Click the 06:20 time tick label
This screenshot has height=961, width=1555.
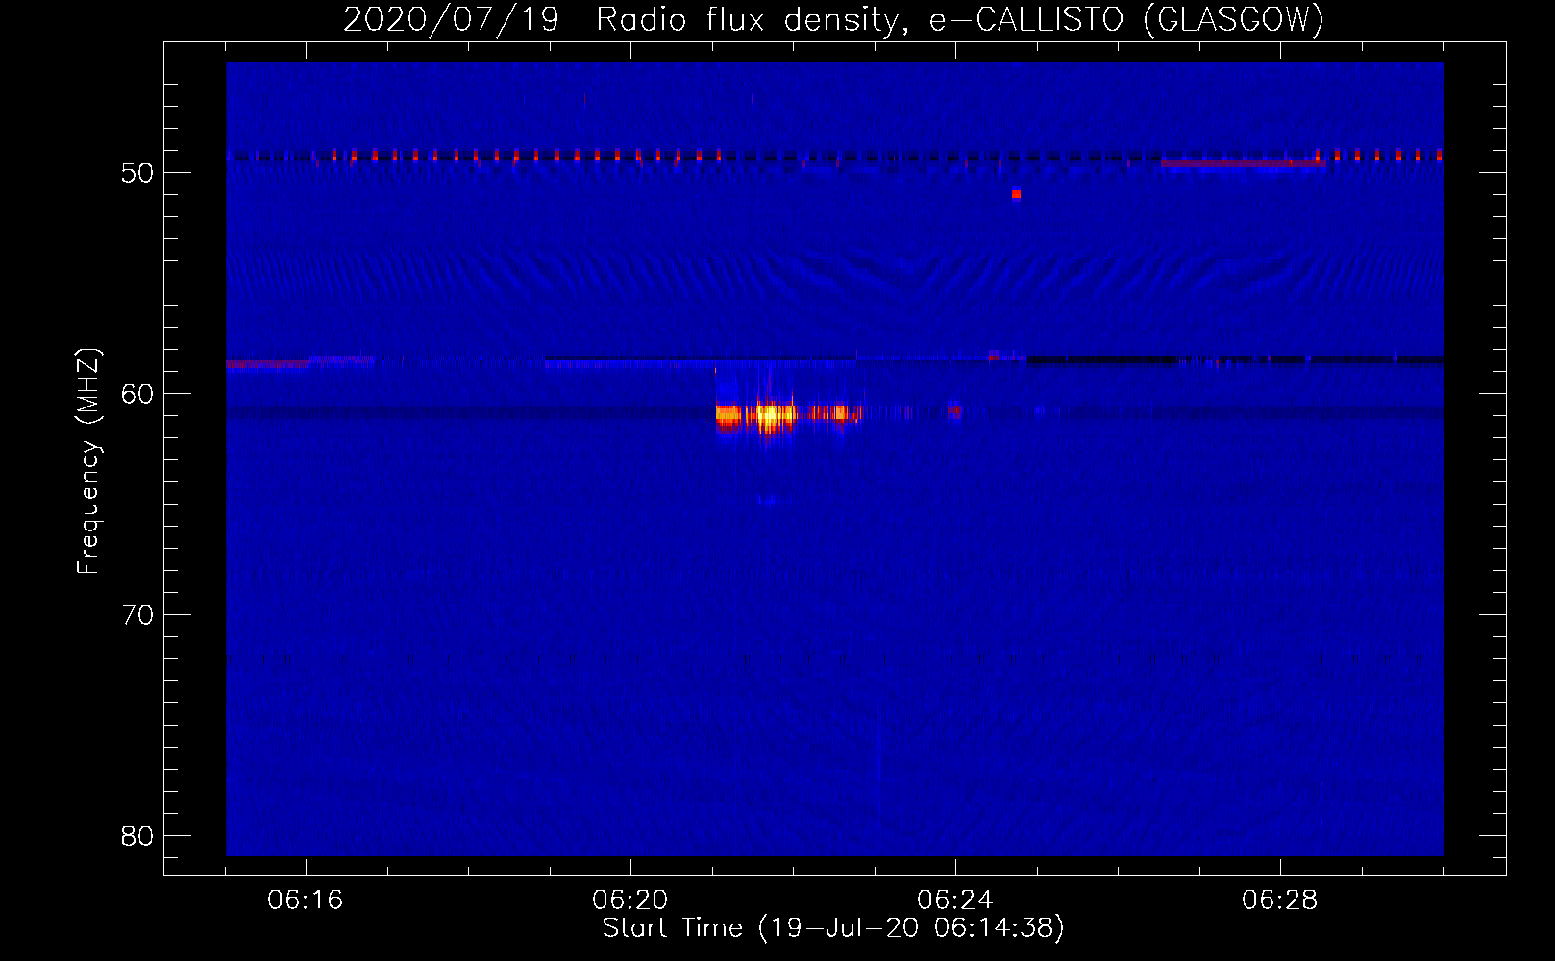629,900
